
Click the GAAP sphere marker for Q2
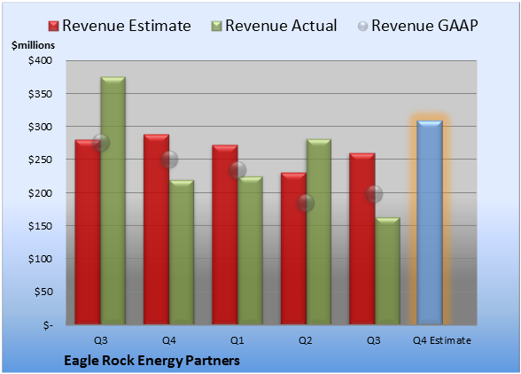pos(306,203)
